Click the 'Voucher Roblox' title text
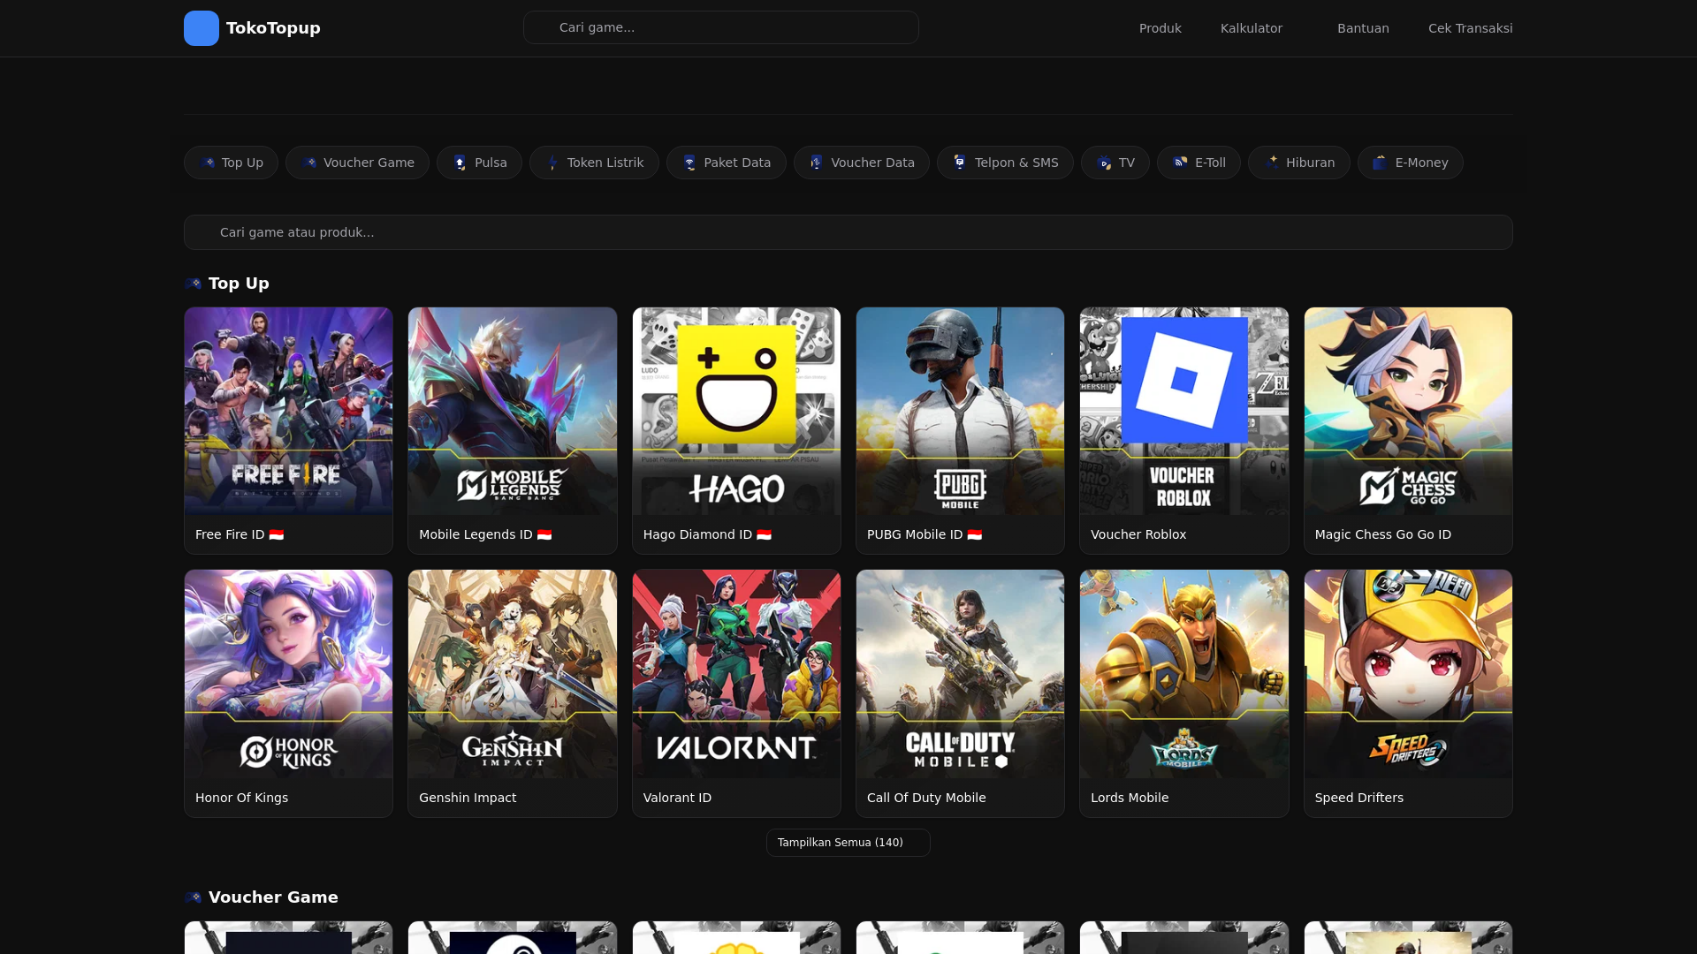Screen dimensions: 1697x954 point(1138,534)
